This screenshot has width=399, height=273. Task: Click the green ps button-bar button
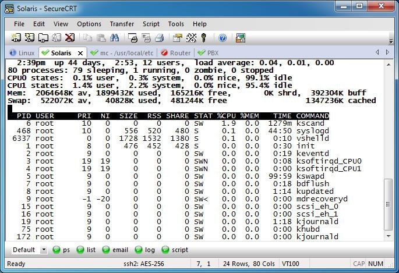pyautogui.click(x=61, y=250)
